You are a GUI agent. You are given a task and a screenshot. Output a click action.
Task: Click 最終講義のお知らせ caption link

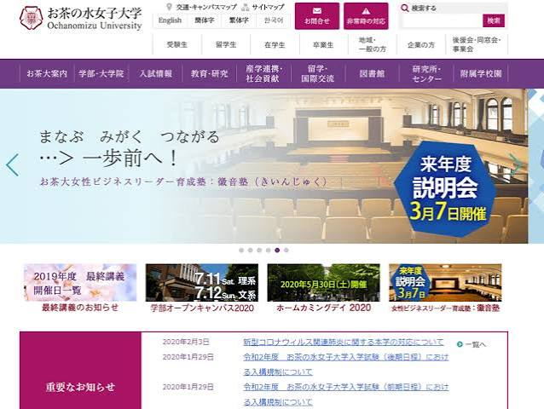tap(80, 308)
